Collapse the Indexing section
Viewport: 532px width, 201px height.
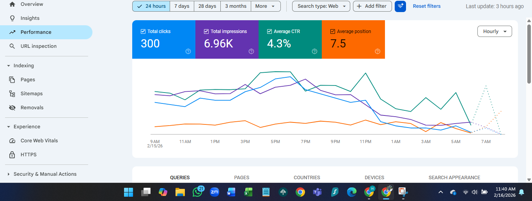point(9,66)
